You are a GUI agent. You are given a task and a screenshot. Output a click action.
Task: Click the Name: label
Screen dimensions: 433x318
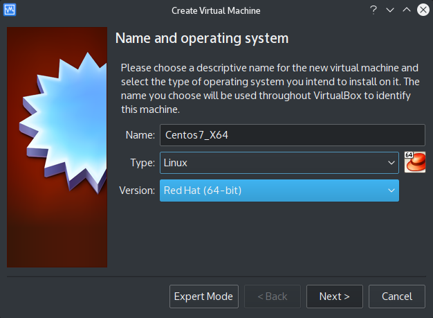(x=140, y=135)
